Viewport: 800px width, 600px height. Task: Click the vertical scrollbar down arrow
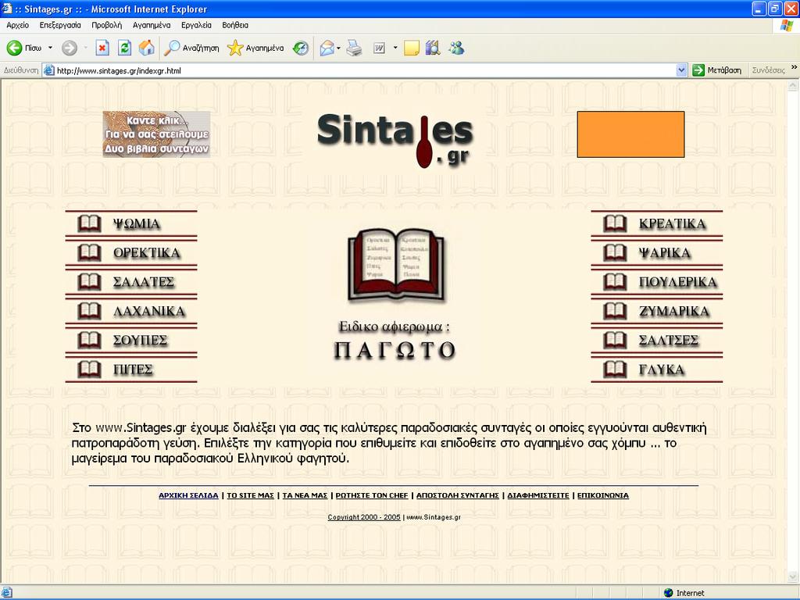pos(793,577)
